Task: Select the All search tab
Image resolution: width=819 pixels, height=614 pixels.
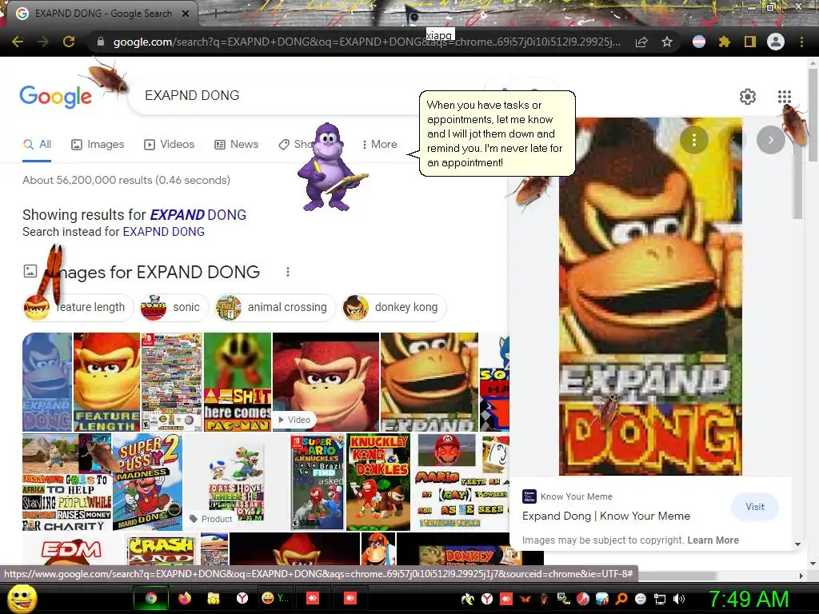Action: [x=37, y=145]
